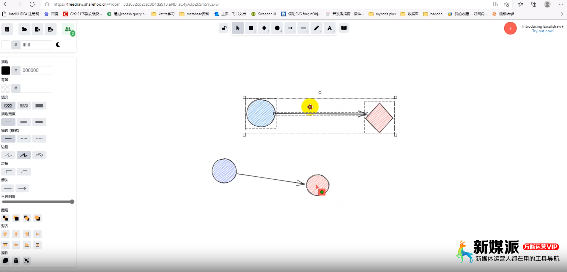The height and width of the screenshot is (272, 567).
Task: Open the Library book icon
Action: click(344, 28)
